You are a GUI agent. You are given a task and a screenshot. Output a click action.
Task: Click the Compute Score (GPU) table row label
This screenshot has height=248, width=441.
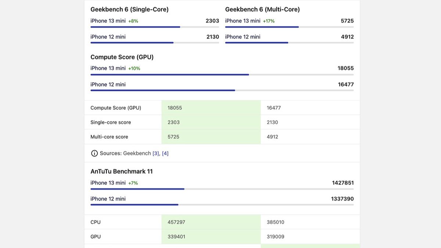(116, 108)
